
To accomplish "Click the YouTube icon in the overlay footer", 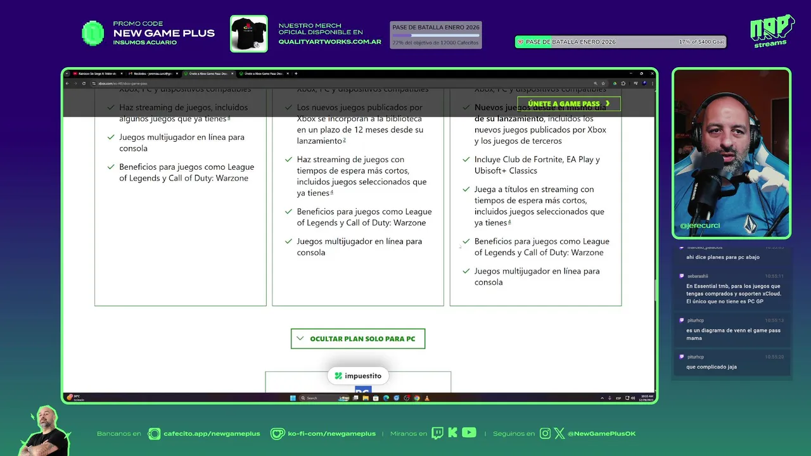I will coord(469,433).
